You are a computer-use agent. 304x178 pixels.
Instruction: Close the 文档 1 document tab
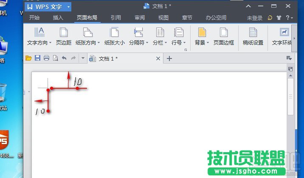158,58
